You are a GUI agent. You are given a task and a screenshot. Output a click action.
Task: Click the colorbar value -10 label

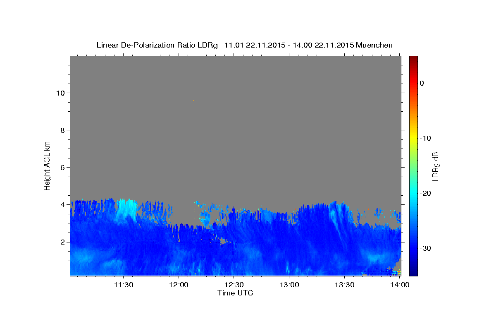pyautogui.click(x=425, y=138)
